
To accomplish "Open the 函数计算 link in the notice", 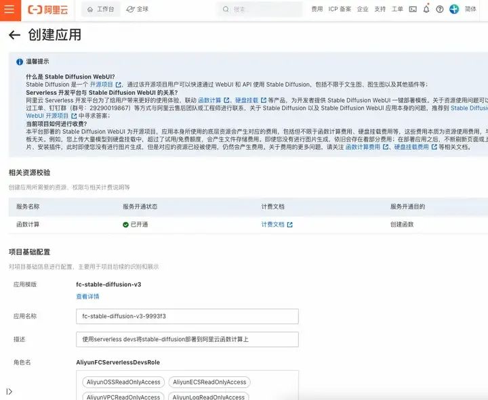I will [x=209, y=100].
